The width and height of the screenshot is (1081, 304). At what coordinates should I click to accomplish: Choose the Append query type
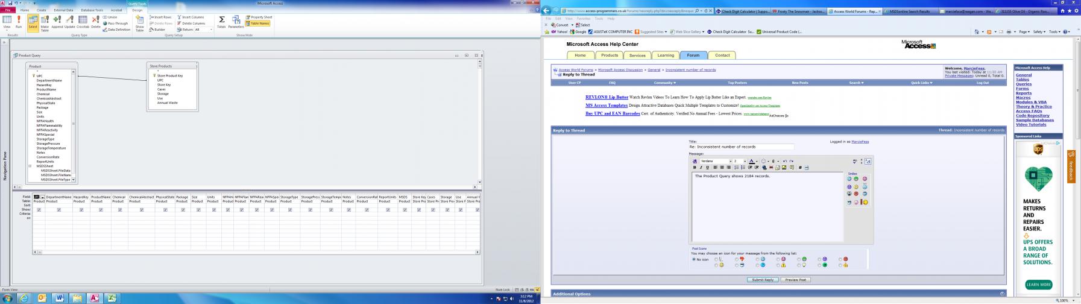(x=57, y=22)
